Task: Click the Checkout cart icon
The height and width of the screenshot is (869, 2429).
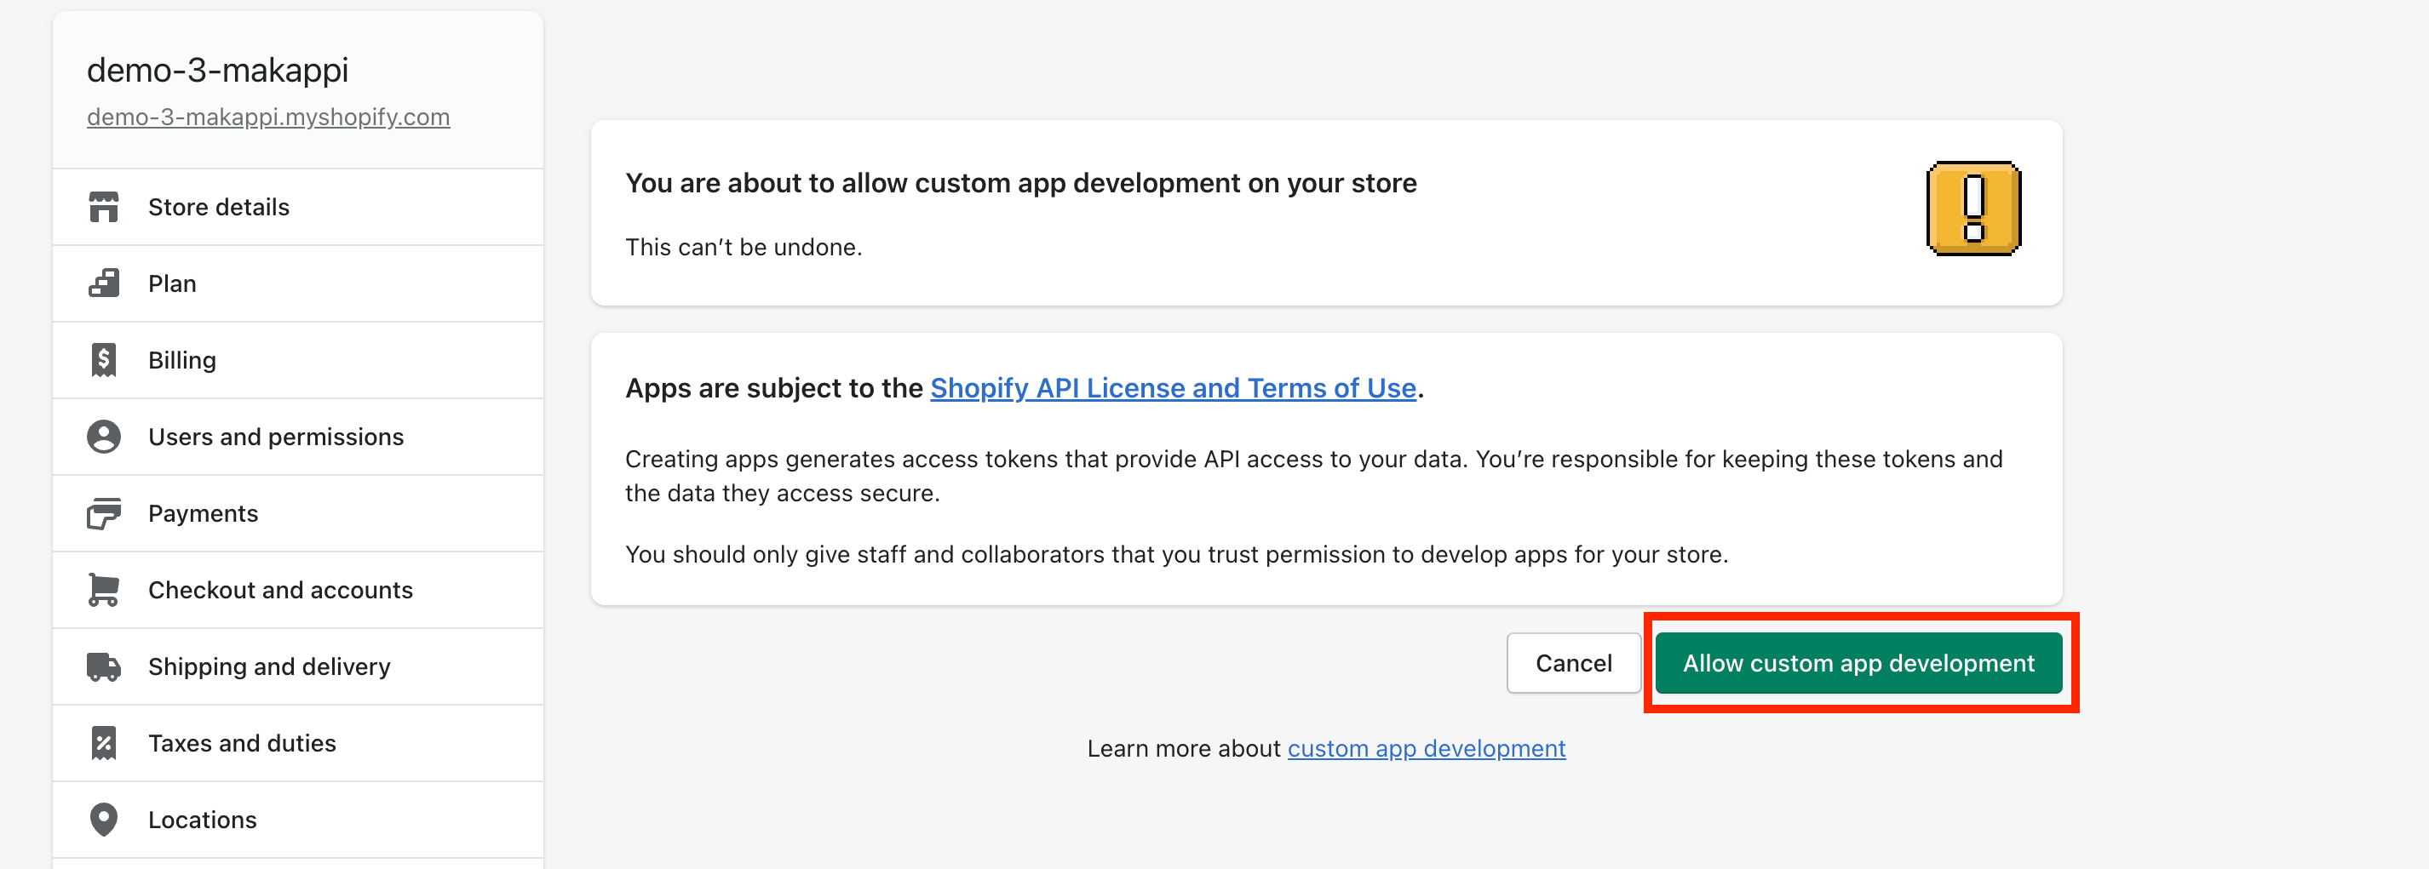Action: [x=104, y=590]
